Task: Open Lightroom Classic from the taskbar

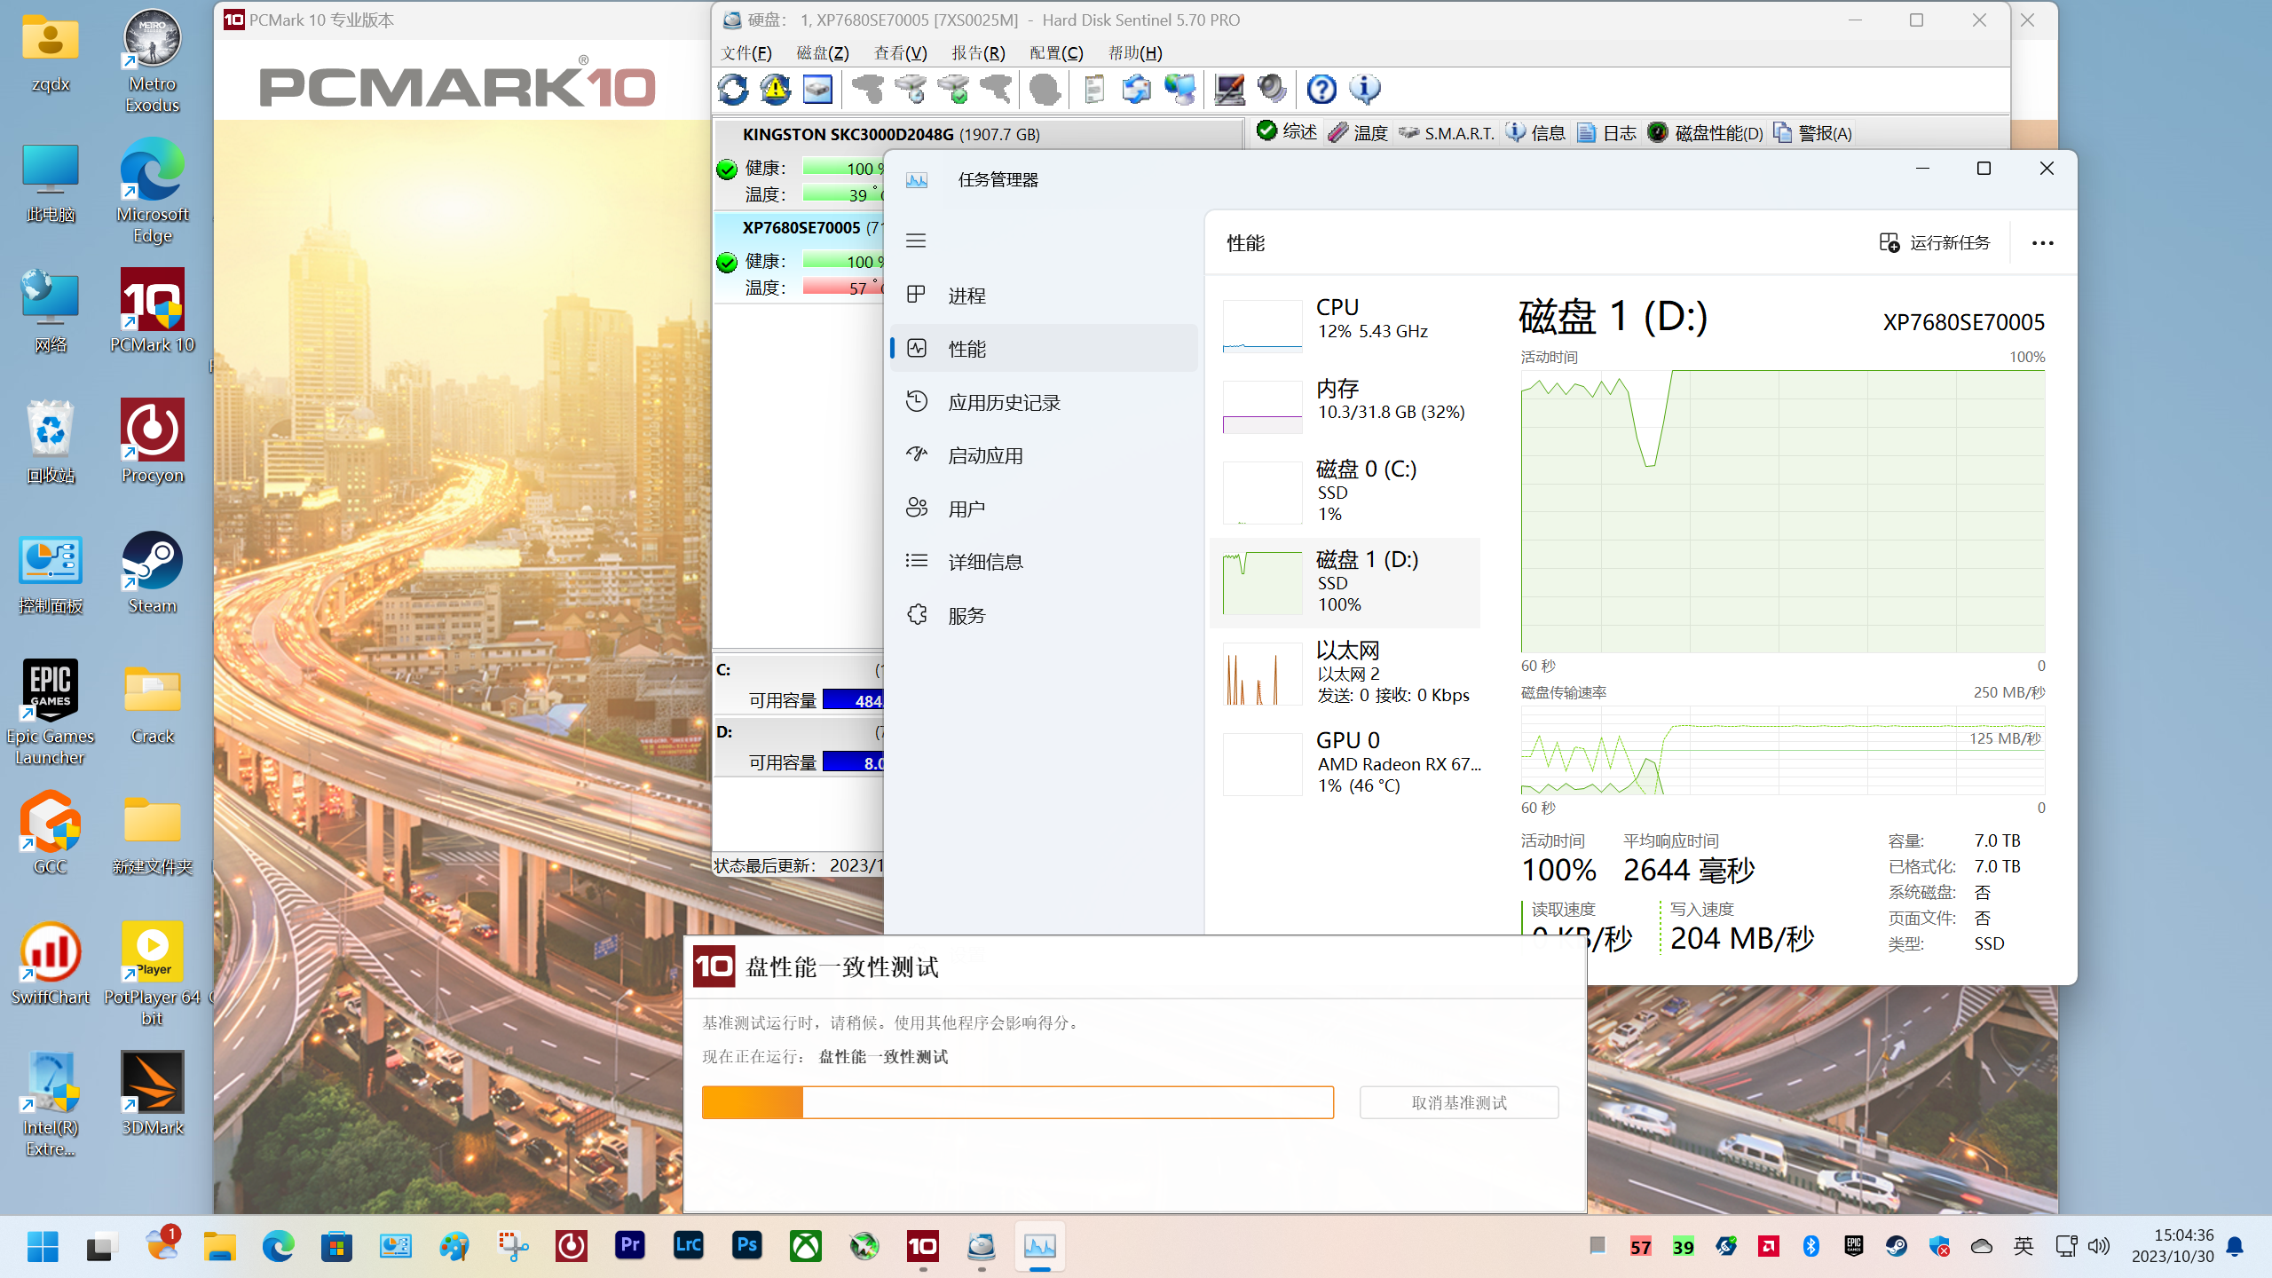Action: [x=689, y=1246]
